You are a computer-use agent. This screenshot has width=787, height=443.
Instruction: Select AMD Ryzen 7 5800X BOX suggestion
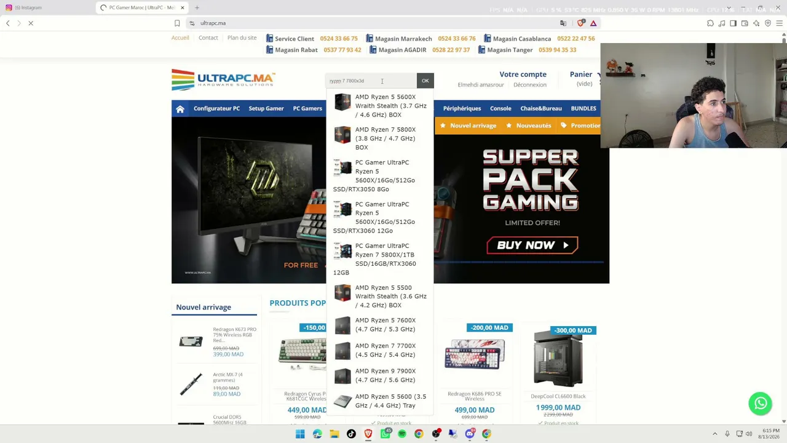pos(379,138)
